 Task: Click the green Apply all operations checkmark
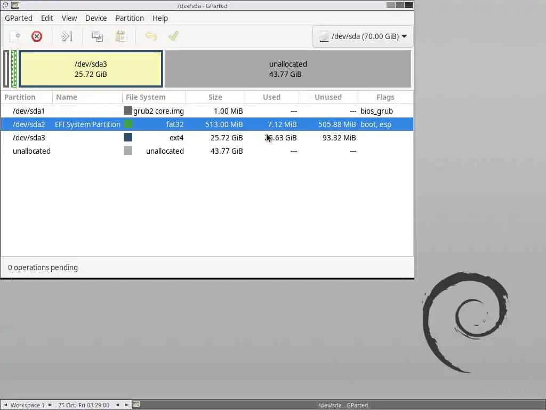coord(173,36)
